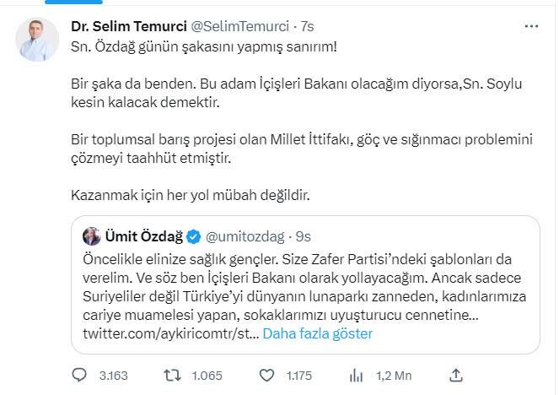
Task: Click the @umitozdag handle
Action: pos(242,235)
